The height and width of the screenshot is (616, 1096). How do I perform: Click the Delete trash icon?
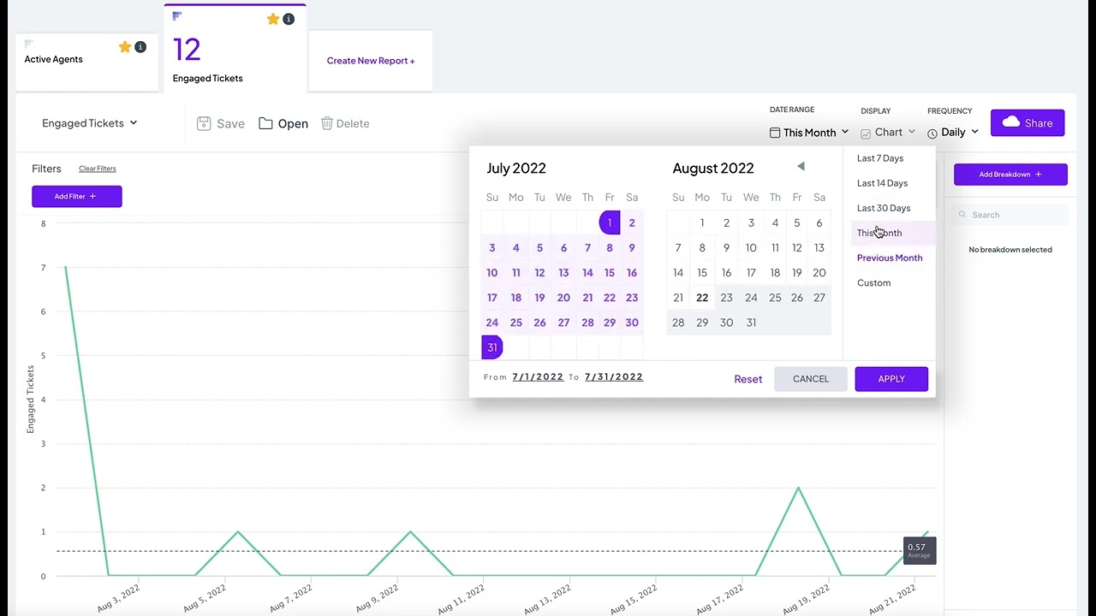pos(326,123)
